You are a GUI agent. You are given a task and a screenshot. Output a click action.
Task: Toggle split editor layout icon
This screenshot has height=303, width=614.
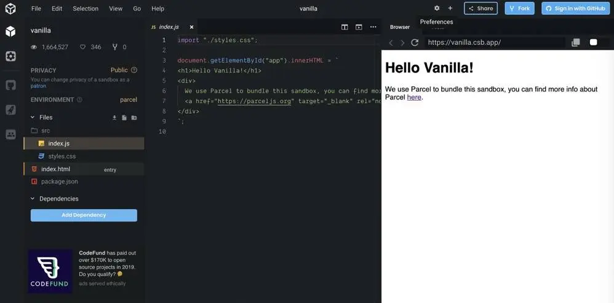345,27
